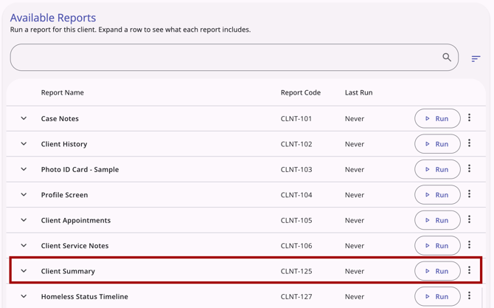Open more options for Homeless Status Timeline

coord(469,295)
